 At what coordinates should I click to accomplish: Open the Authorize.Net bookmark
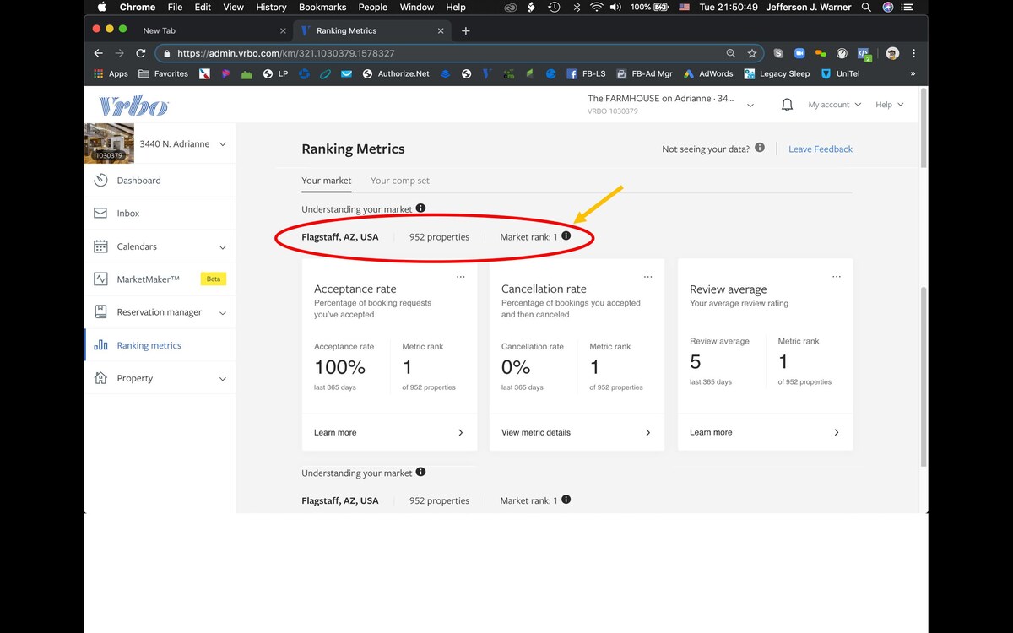(396, 74)
